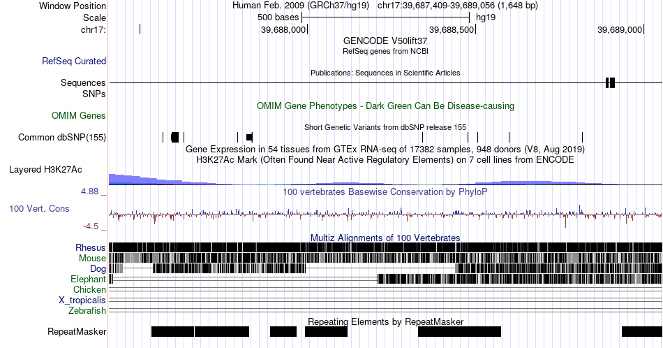Click the -4.5 PhyloP lower scale value
663x348 pixels.
(91, 226)
